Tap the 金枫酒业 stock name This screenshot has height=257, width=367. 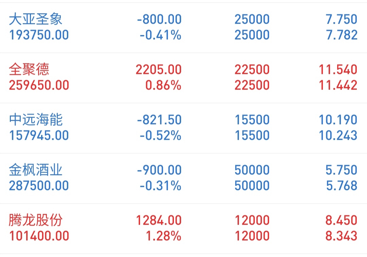(x=36, y=170)
